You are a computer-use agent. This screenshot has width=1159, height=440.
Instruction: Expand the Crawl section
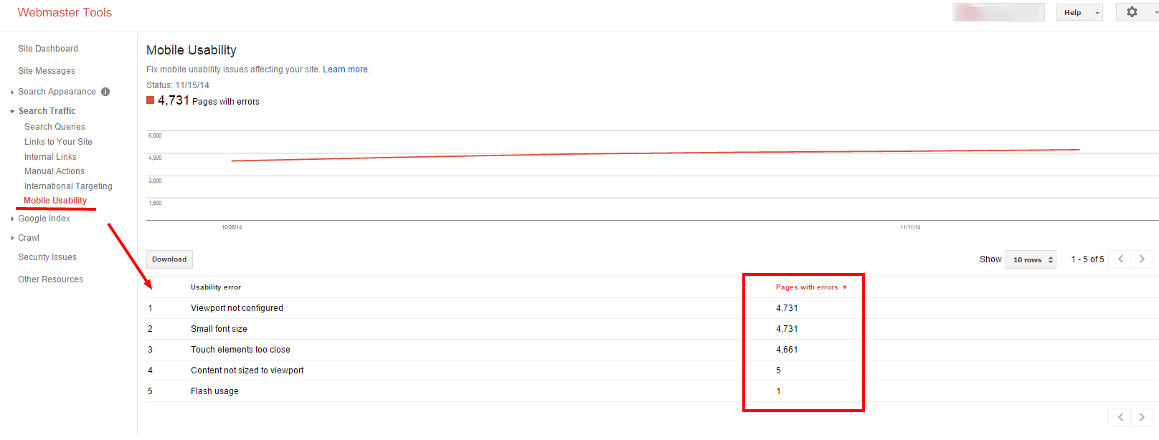click(x=13, y=239)
